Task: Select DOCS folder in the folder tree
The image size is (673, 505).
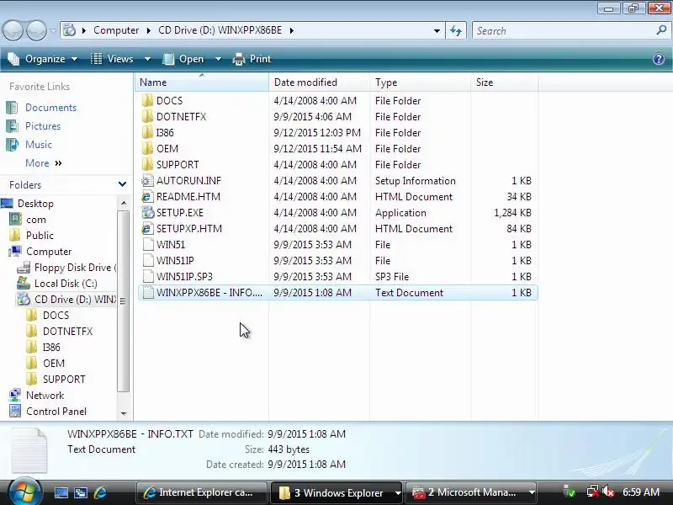Action: tap(56, 315)
